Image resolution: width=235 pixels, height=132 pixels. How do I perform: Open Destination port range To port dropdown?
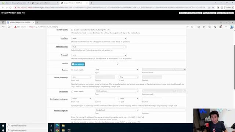[129, 99]
